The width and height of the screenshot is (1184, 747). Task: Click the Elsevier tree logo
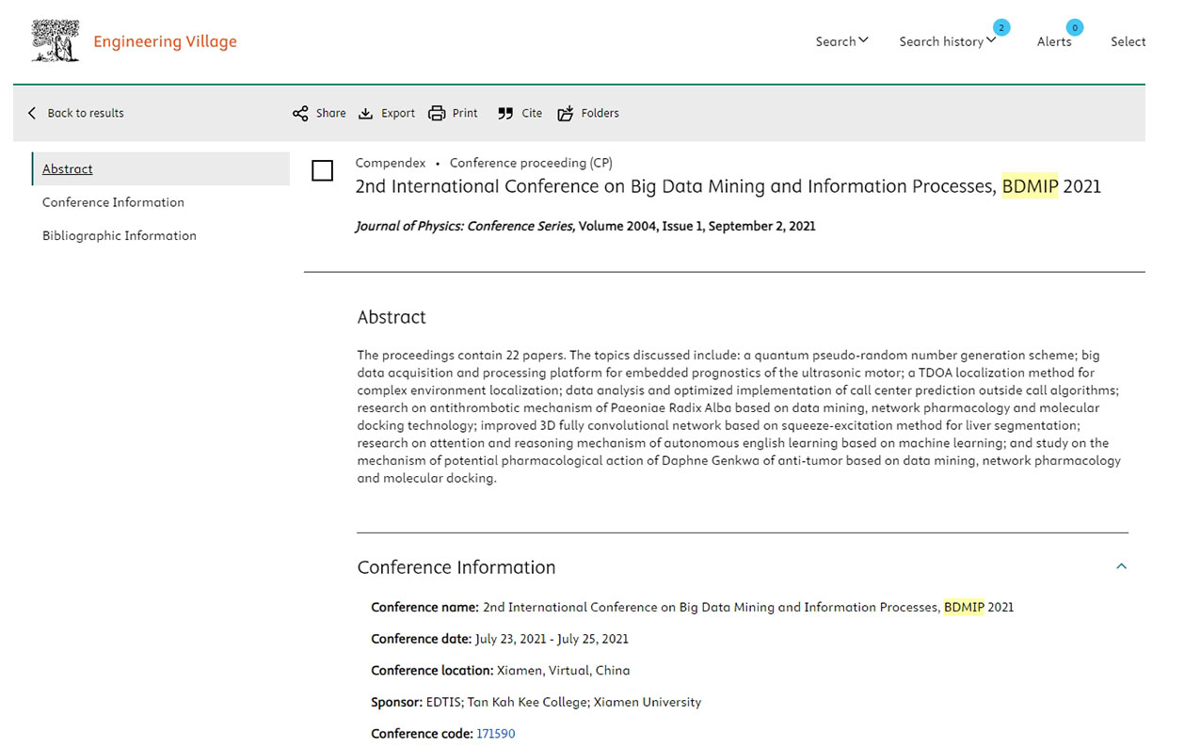tap(56, 41)
